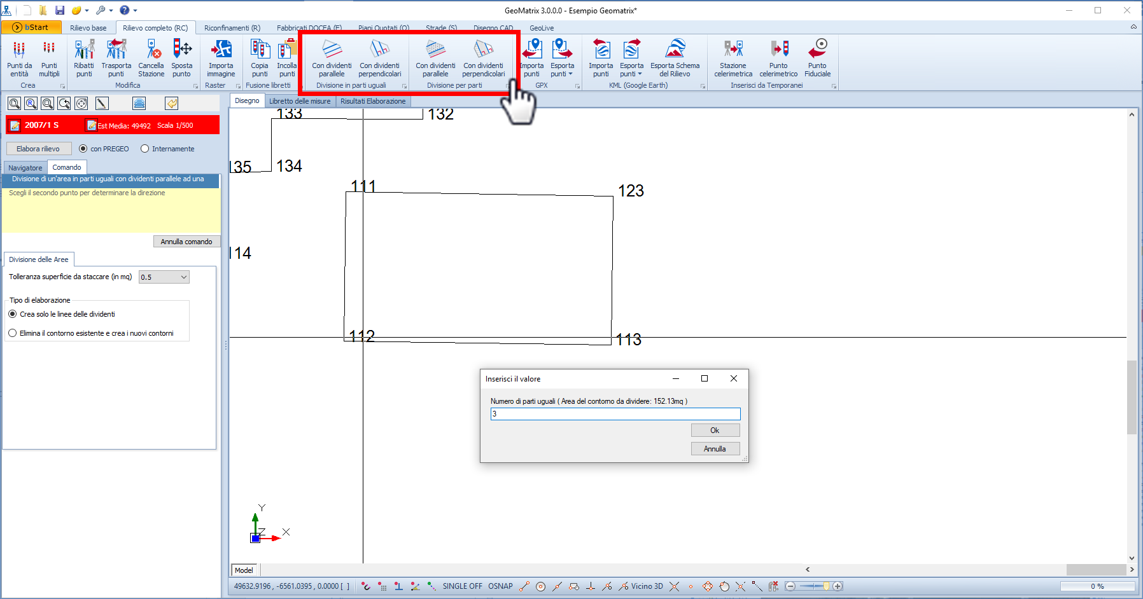The width and height of the screenshot is (1143, 599).
Task: Click the Annulla comando button
Action: pyautogui.click(x=186, y=242)
